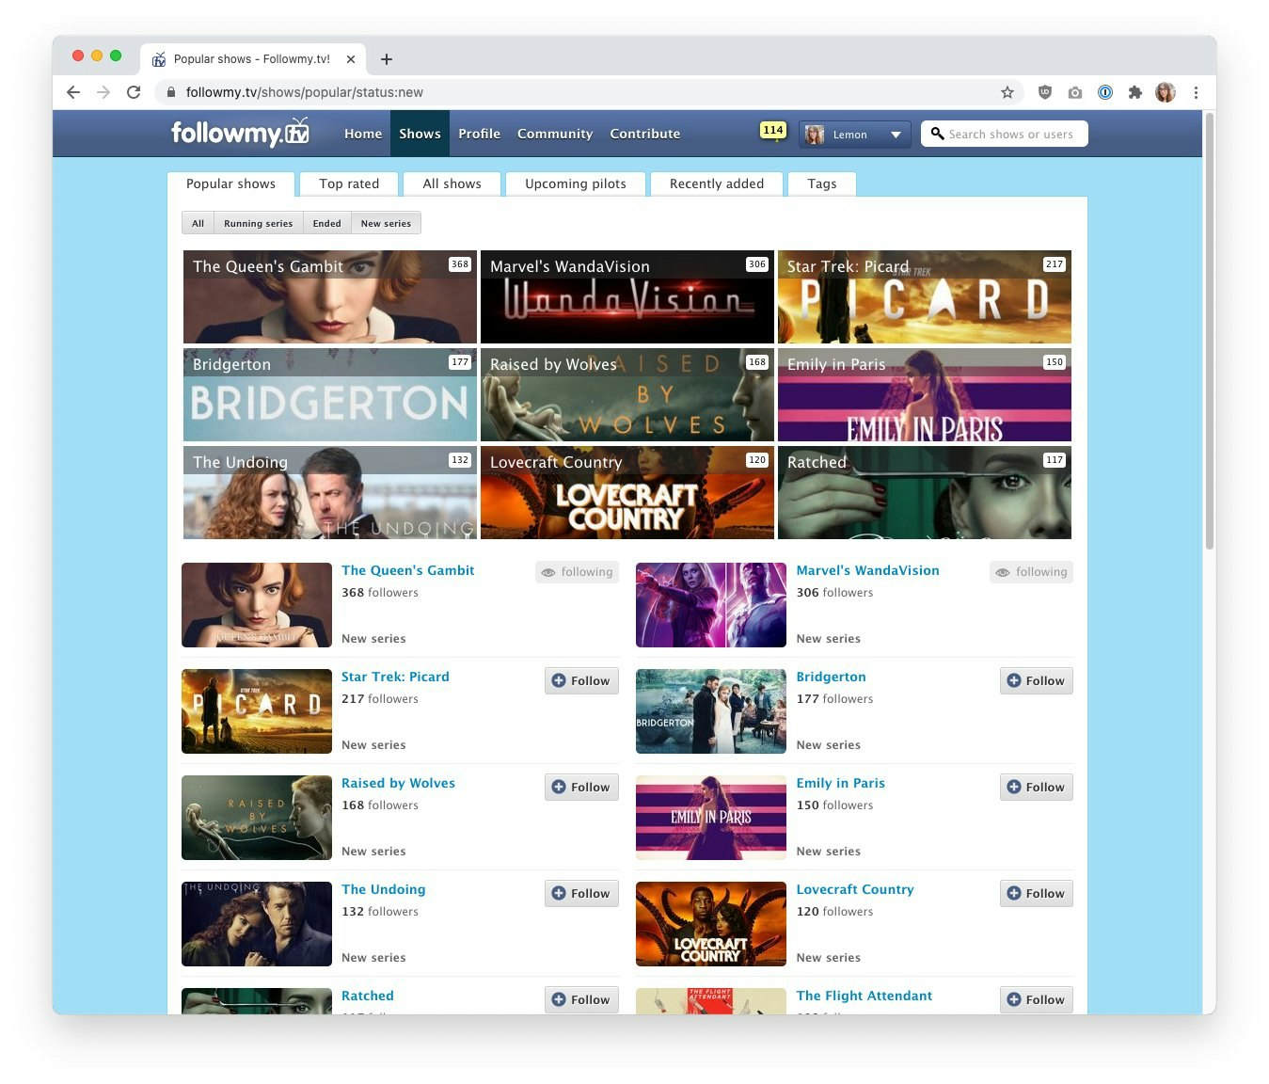
Task: Switch to the Upcoming pilots tab
Action: click(x=575, y=183)
